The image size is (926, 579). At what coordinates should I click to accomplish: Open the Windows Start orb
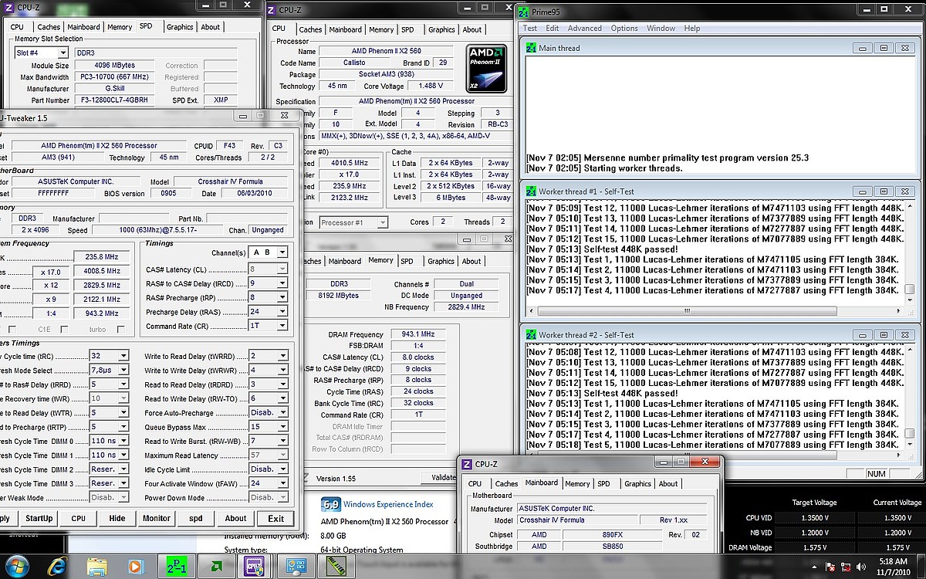coord(17,567)
